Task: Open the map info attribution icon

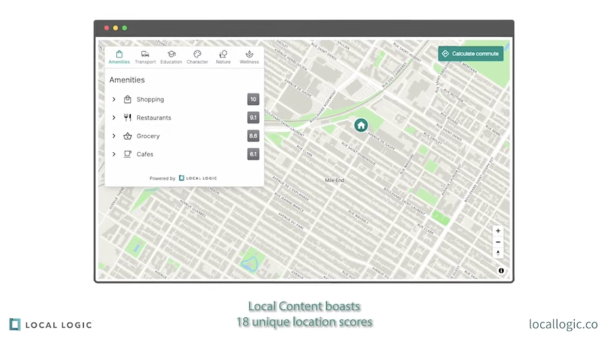Action: pyautogui.click(x=501, y=270)
